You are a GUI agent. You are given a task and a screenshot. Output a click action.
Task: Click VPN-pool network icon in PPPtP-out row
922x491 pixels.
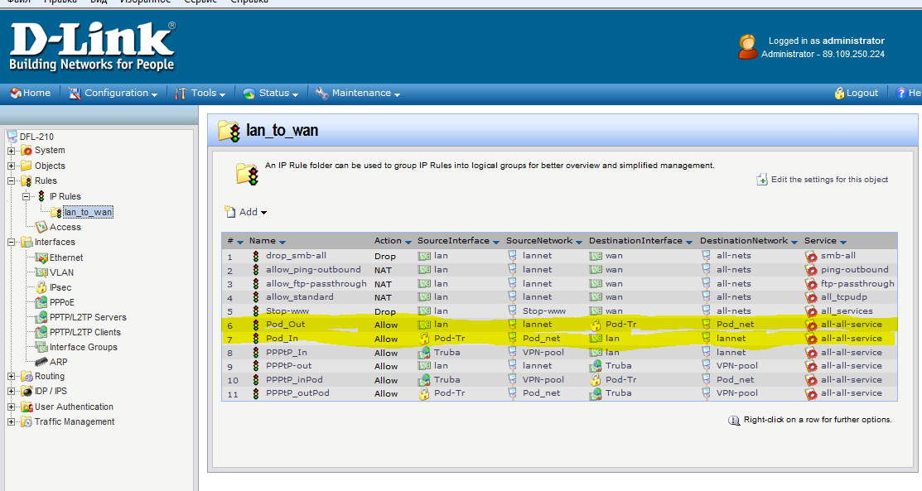coord(706,366)
